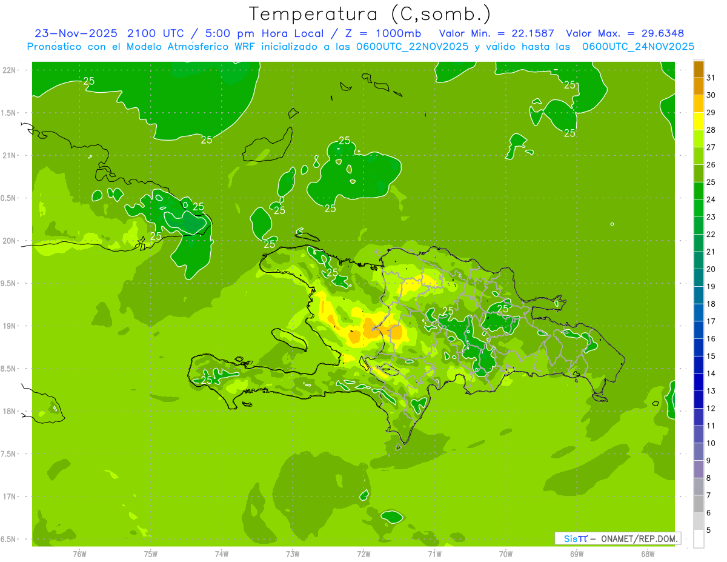This screenshot has width=727, height=562.
Task: Select the "12" color scale label
Action: 711,409
